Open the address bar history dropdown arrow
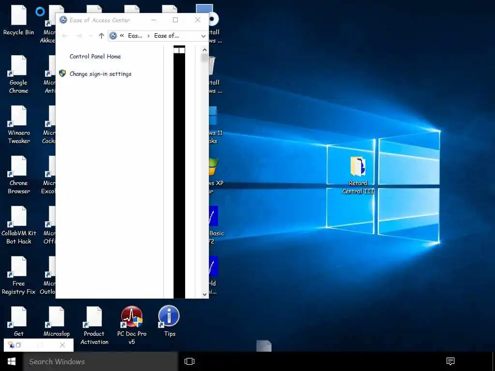The width and height of the screenshot is (495, 371). coord(204,36)
